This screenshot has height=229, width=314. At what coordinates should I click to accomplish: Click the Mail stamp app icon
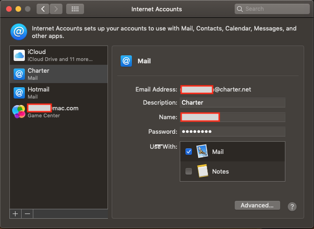[x=202, y=151]
